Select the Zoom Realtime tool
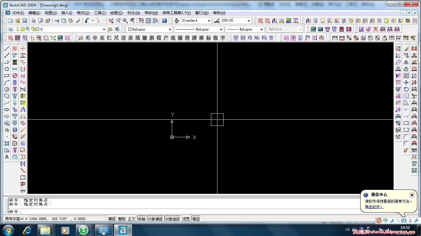Viewport: 421px width, 236px height. (x=118, y=21)
